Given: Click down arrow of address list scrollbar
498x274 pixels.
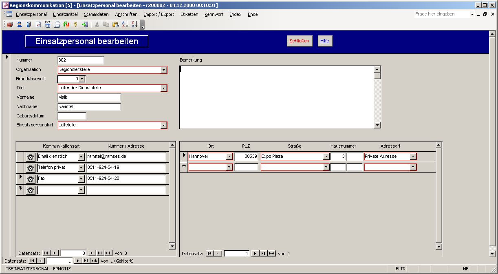Looking at the screenshot, I should coord(439,246).
